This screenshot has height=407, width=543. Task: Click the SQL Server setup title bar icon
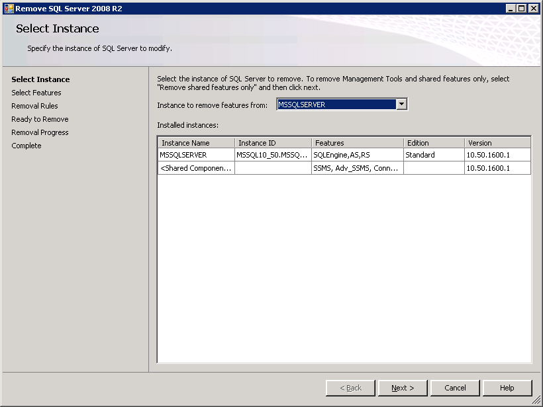tap(9, 9)
